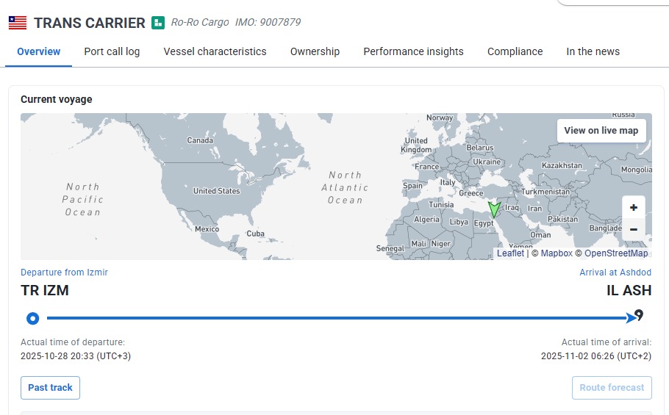Go to Performance insights tab

click(x=413, y=51)
